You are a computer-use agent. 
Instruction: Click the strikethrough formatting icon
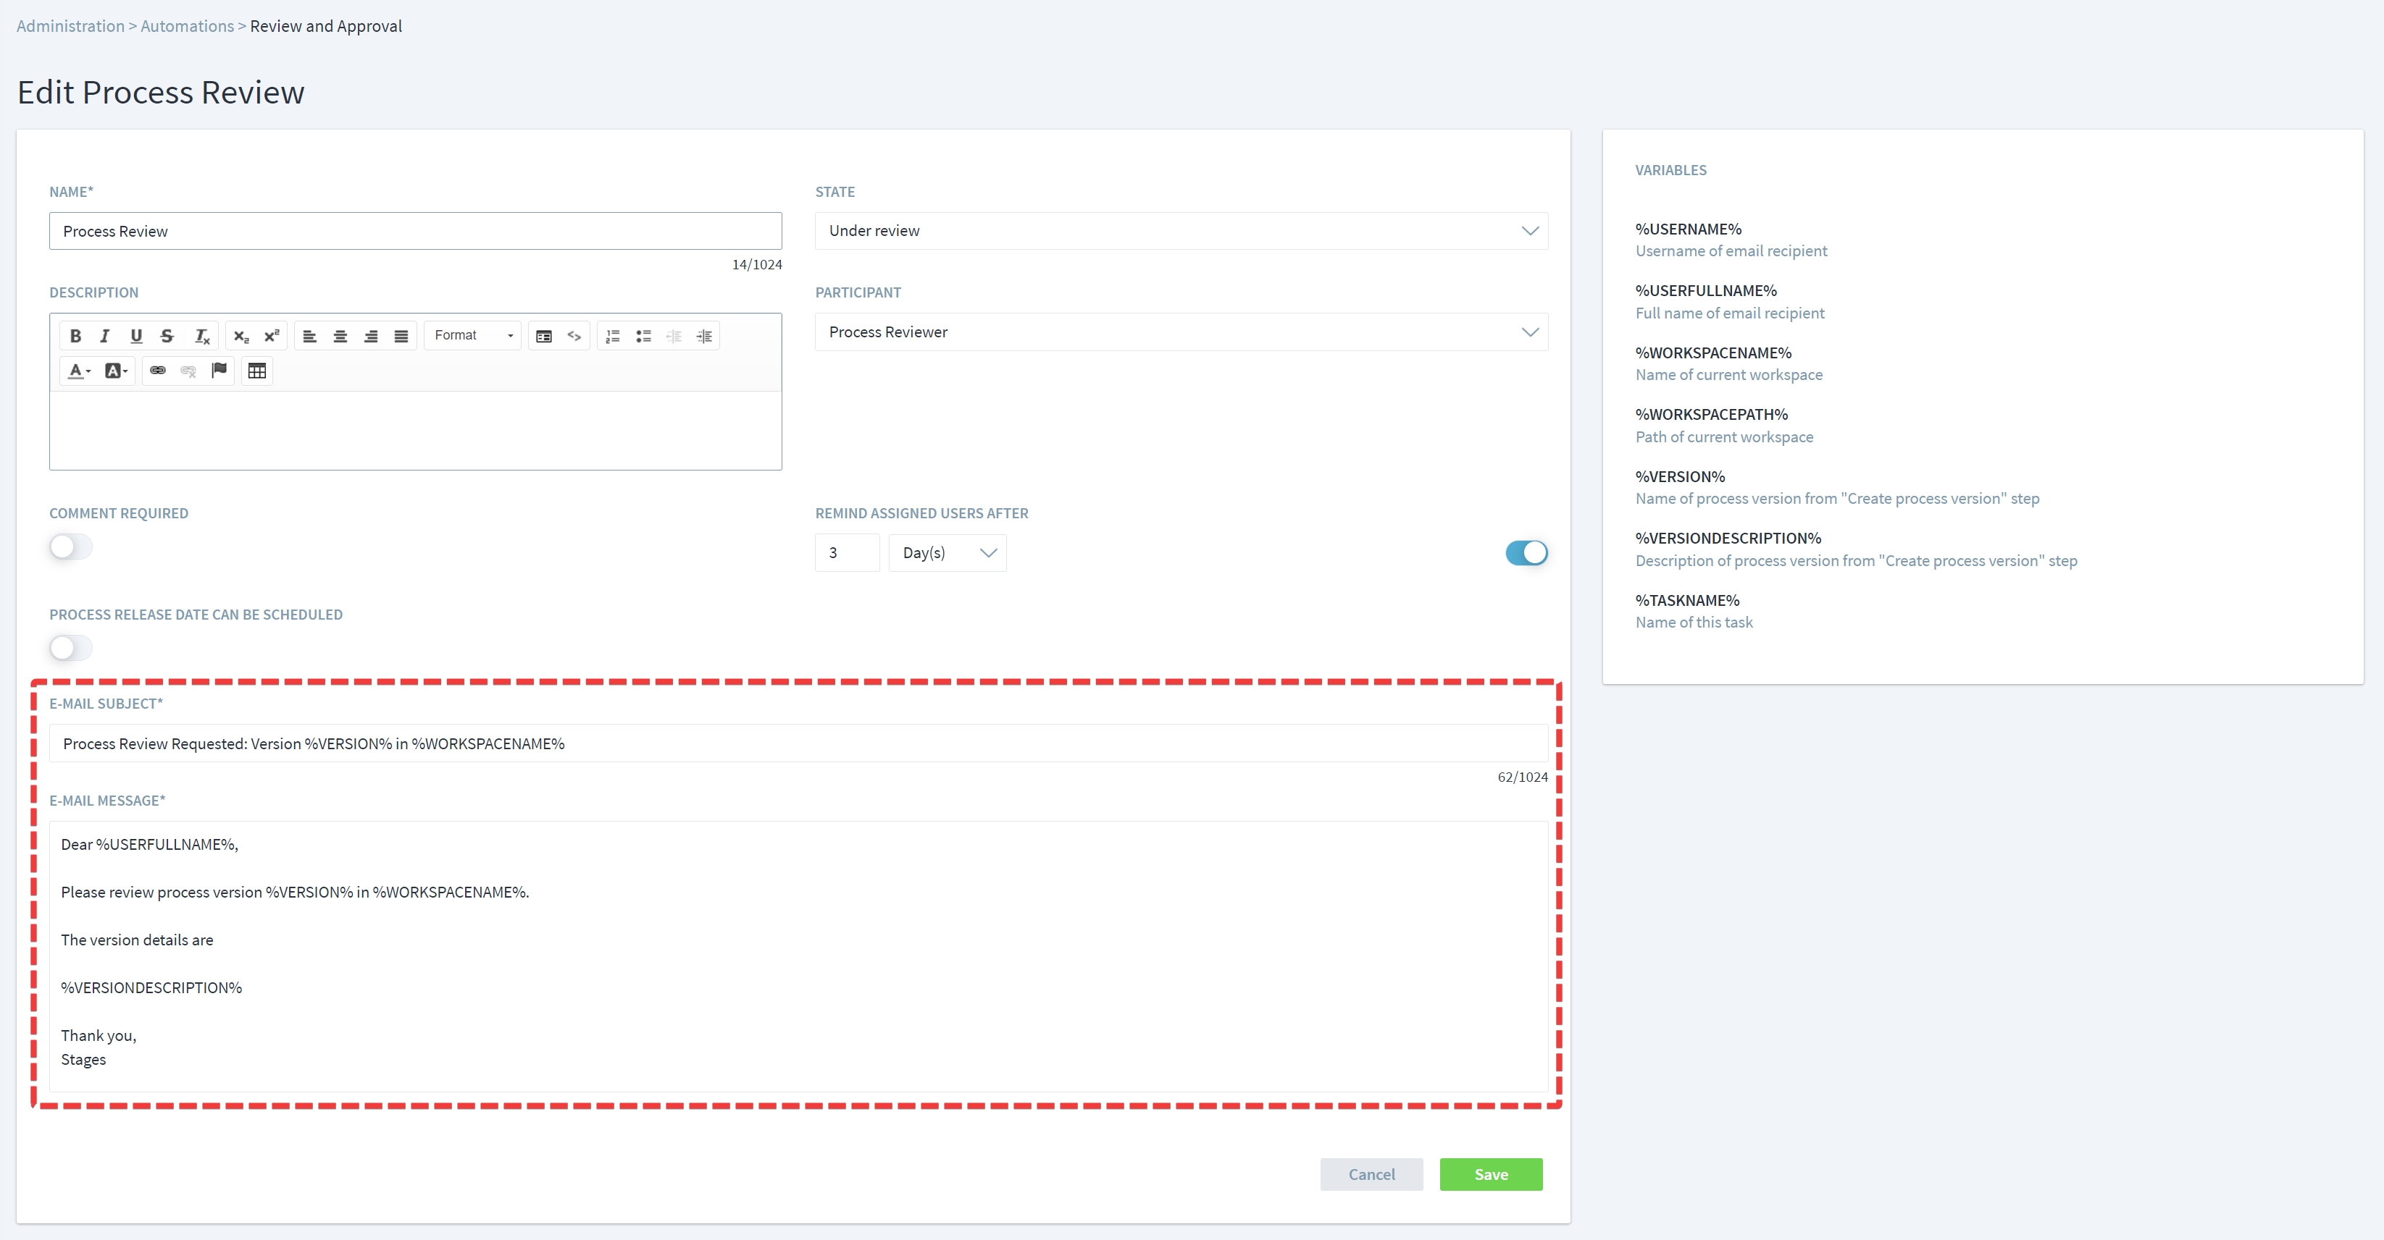coord(167,336)
